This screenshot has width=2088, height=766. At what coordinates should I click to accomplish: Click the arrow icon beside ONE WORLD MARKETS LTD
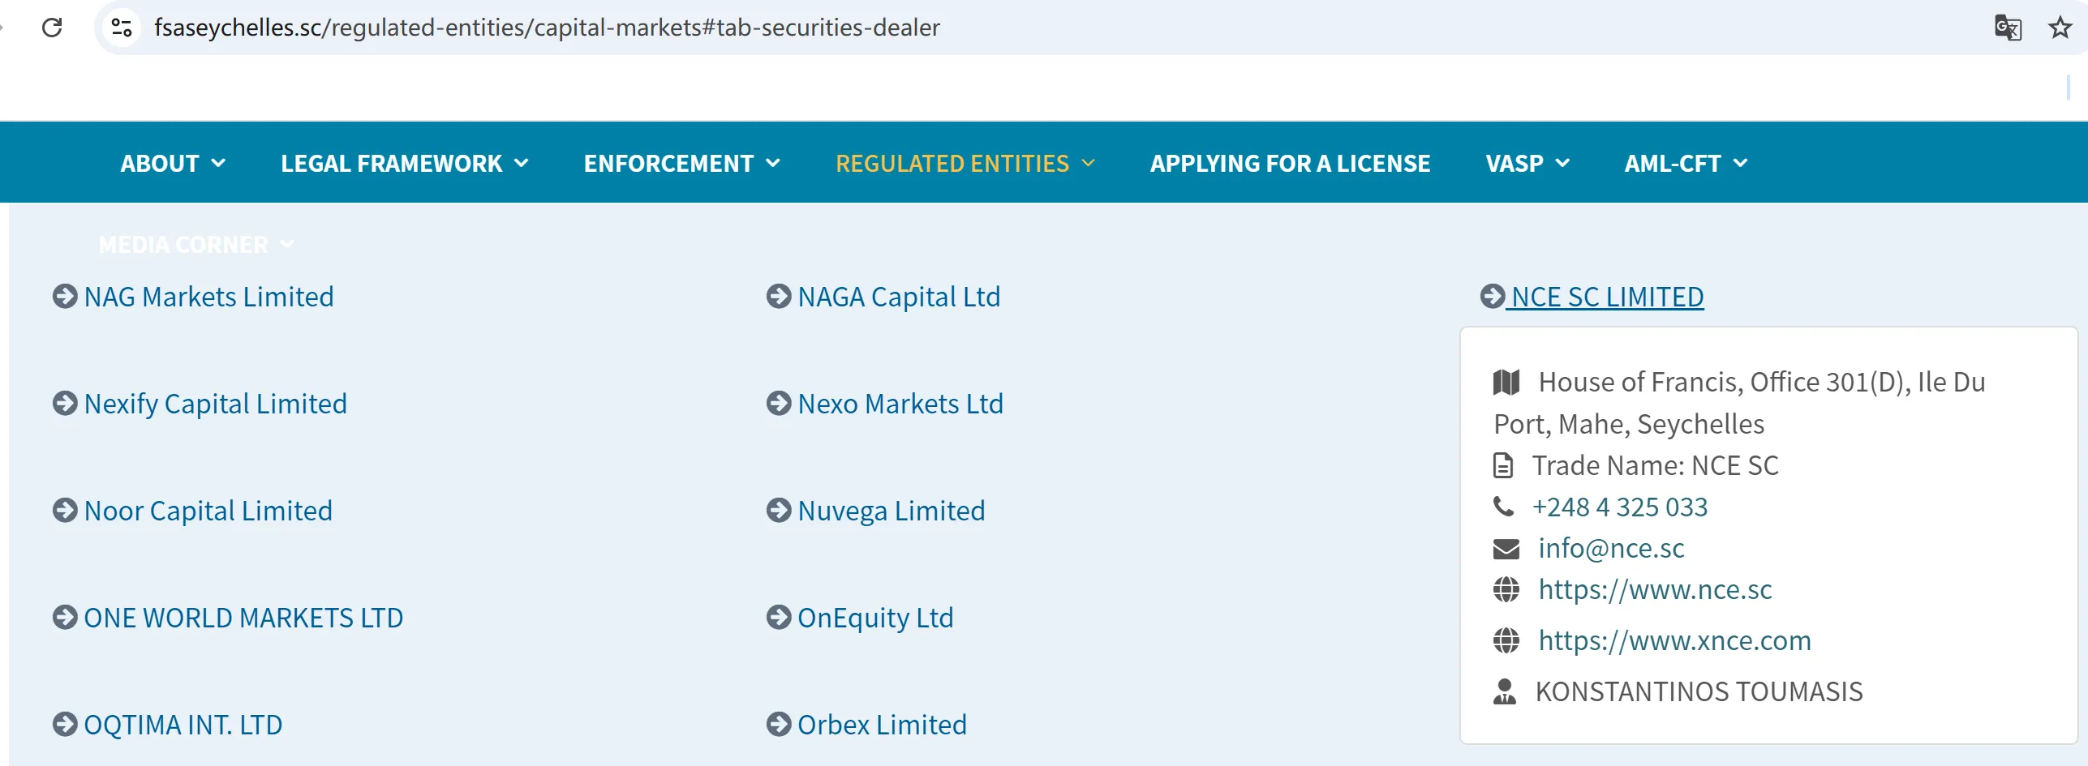(65, 618)
